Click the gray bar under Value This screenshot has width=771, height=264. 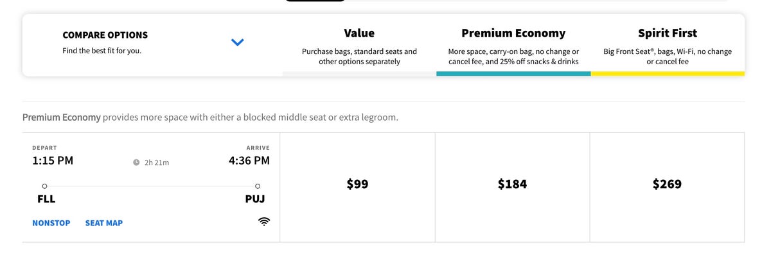pos(359,74)
